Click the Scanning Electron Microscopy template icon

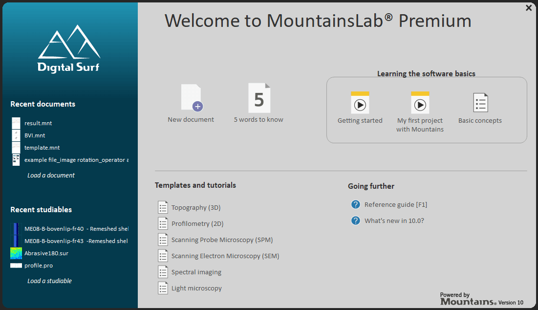163,256
